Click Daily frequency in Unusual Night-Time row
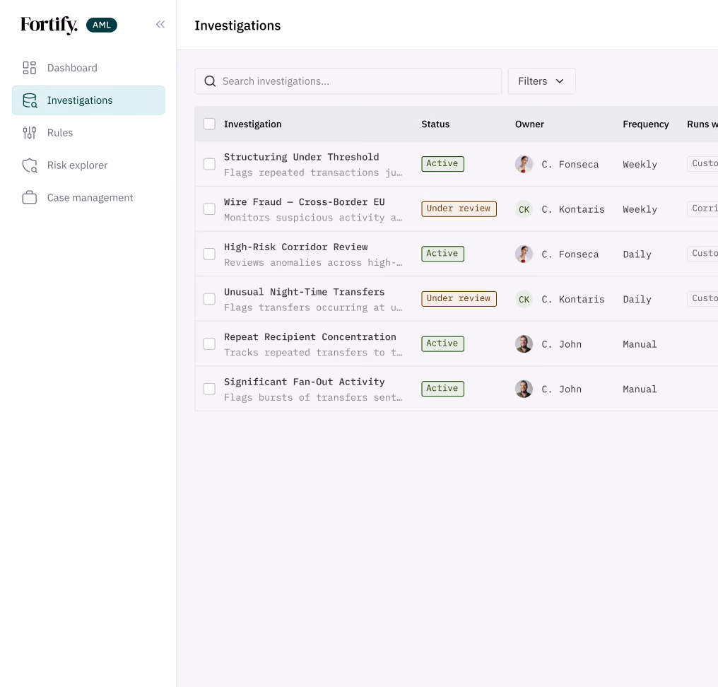The height and width of the screenshot is (687, 718). pos(637,299)
